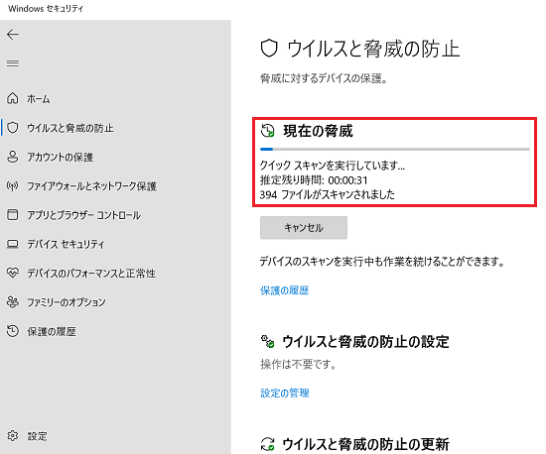
Task: Click the back arrow icon
Action: (x=13, y=35)
